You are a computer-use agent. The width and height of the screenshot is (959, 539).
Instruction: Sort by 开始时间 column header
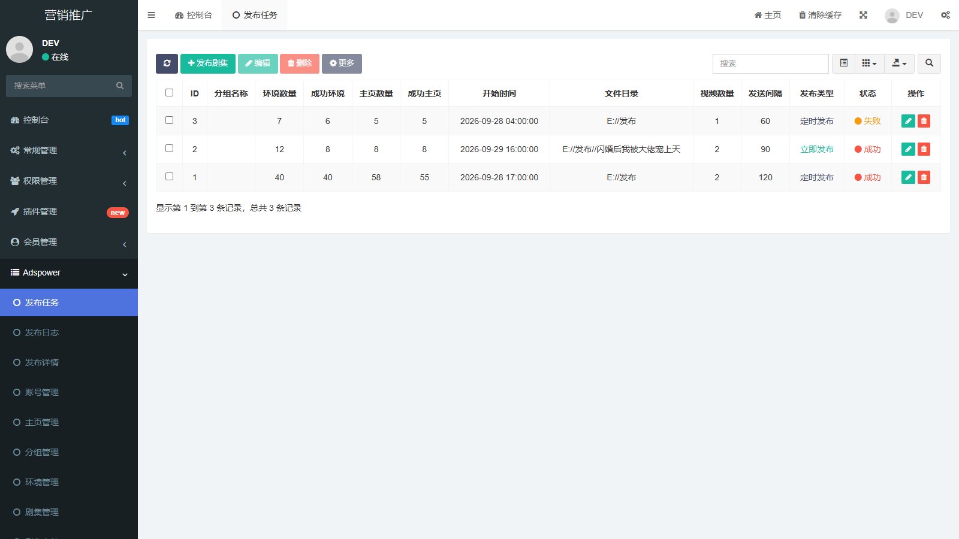coord(499,93)
